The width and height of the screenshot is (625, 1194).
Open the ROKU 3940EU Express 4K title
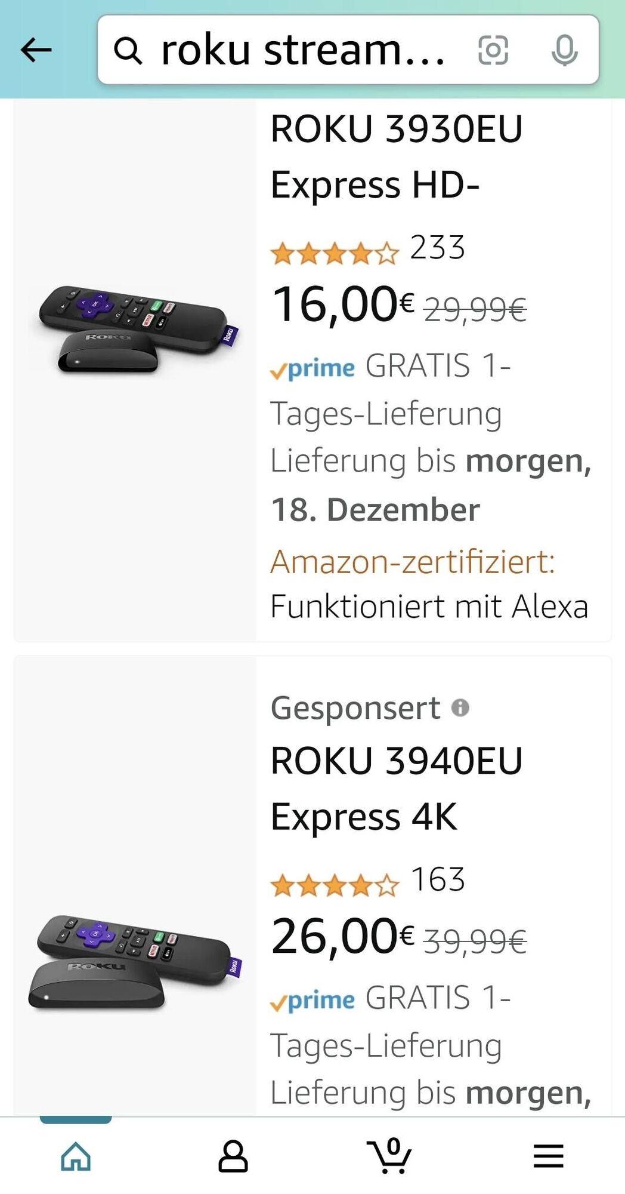point(396,789)
